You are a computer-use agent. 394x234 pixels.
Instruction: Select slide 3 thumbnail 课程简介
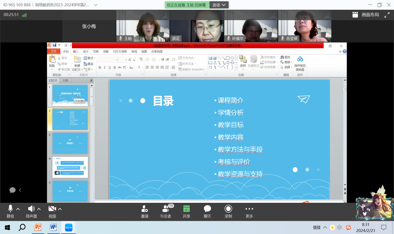pos(70,143)
